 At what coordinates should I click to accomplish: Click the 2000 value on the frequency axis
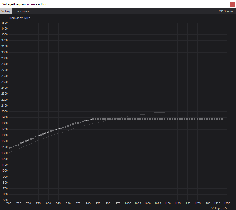[5, 112]
